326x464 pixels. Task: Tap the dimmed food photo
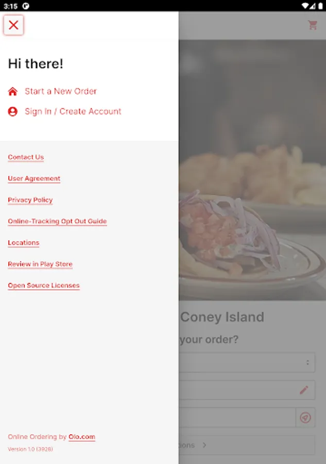pyautogui.click(x=252, y=170)
